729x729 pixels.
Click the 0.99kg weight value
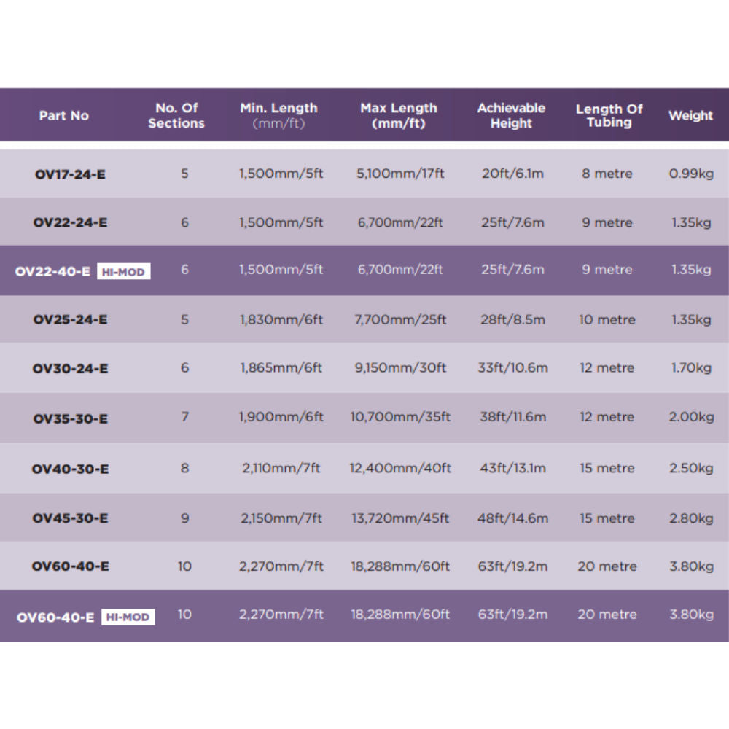coord(690,174)
